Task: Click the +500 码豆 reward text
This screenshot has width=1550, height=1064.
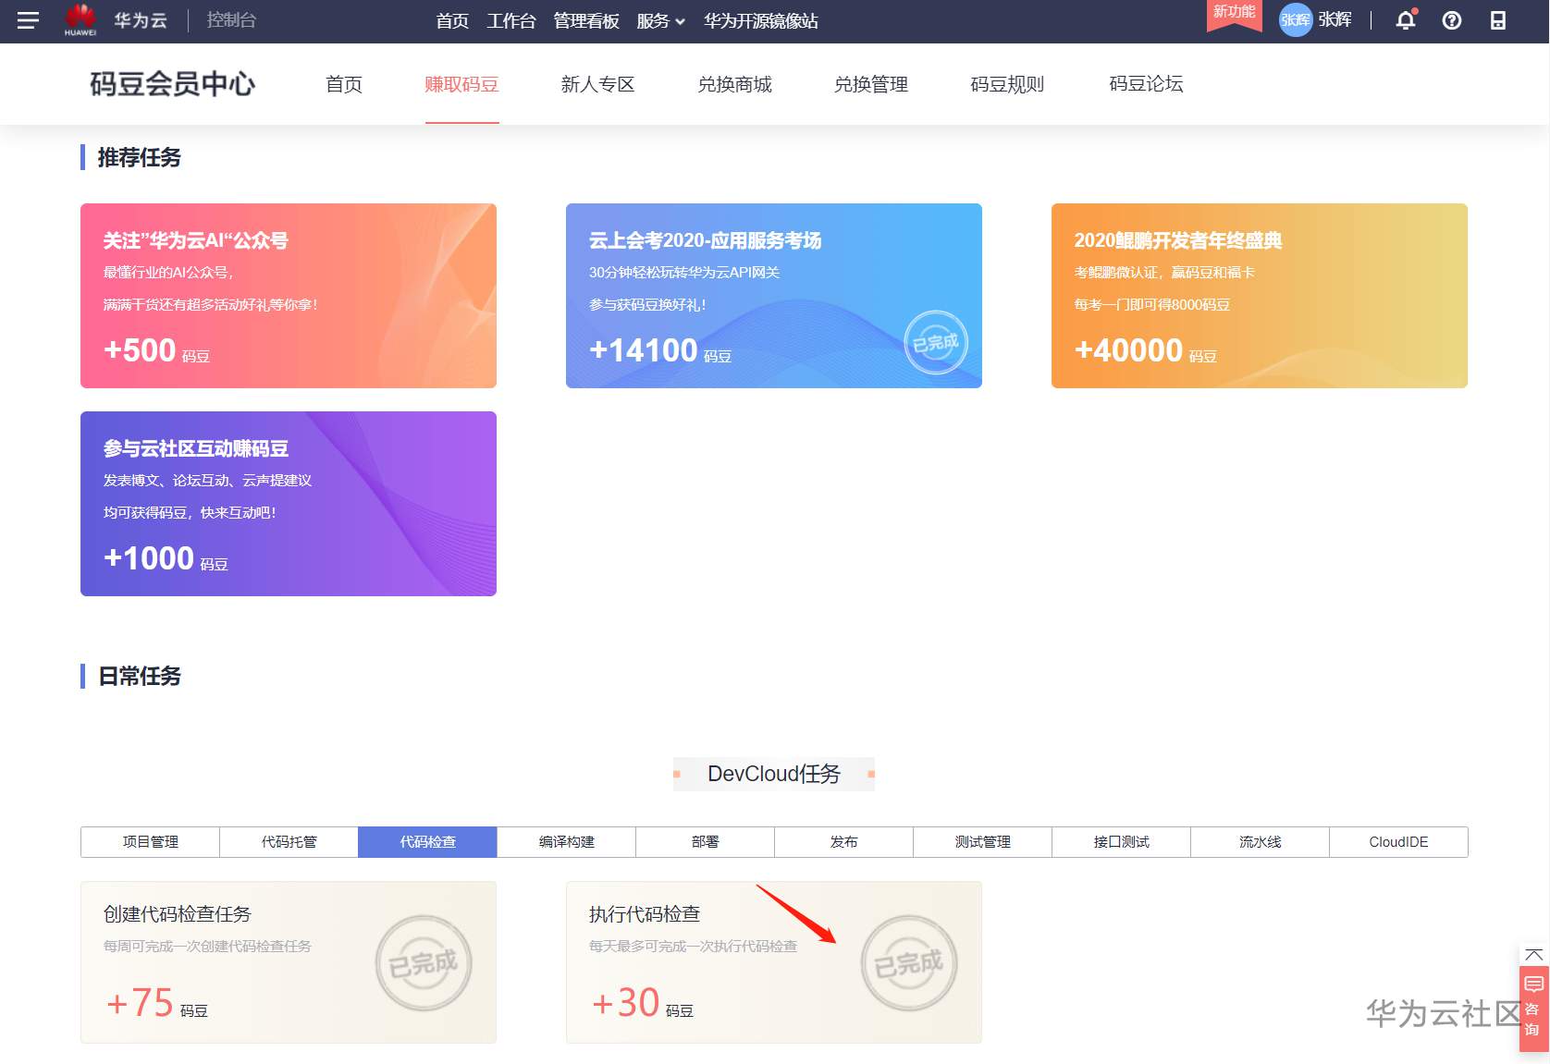Action: tap(156, 351)
